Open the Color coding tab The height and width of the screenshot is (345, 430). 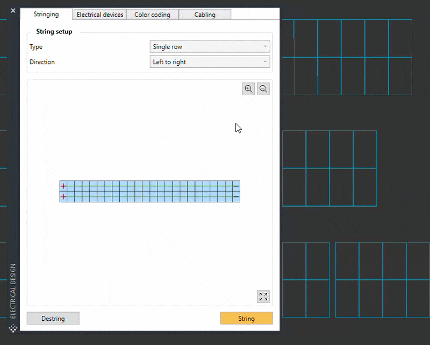click(x=152, y=15)
